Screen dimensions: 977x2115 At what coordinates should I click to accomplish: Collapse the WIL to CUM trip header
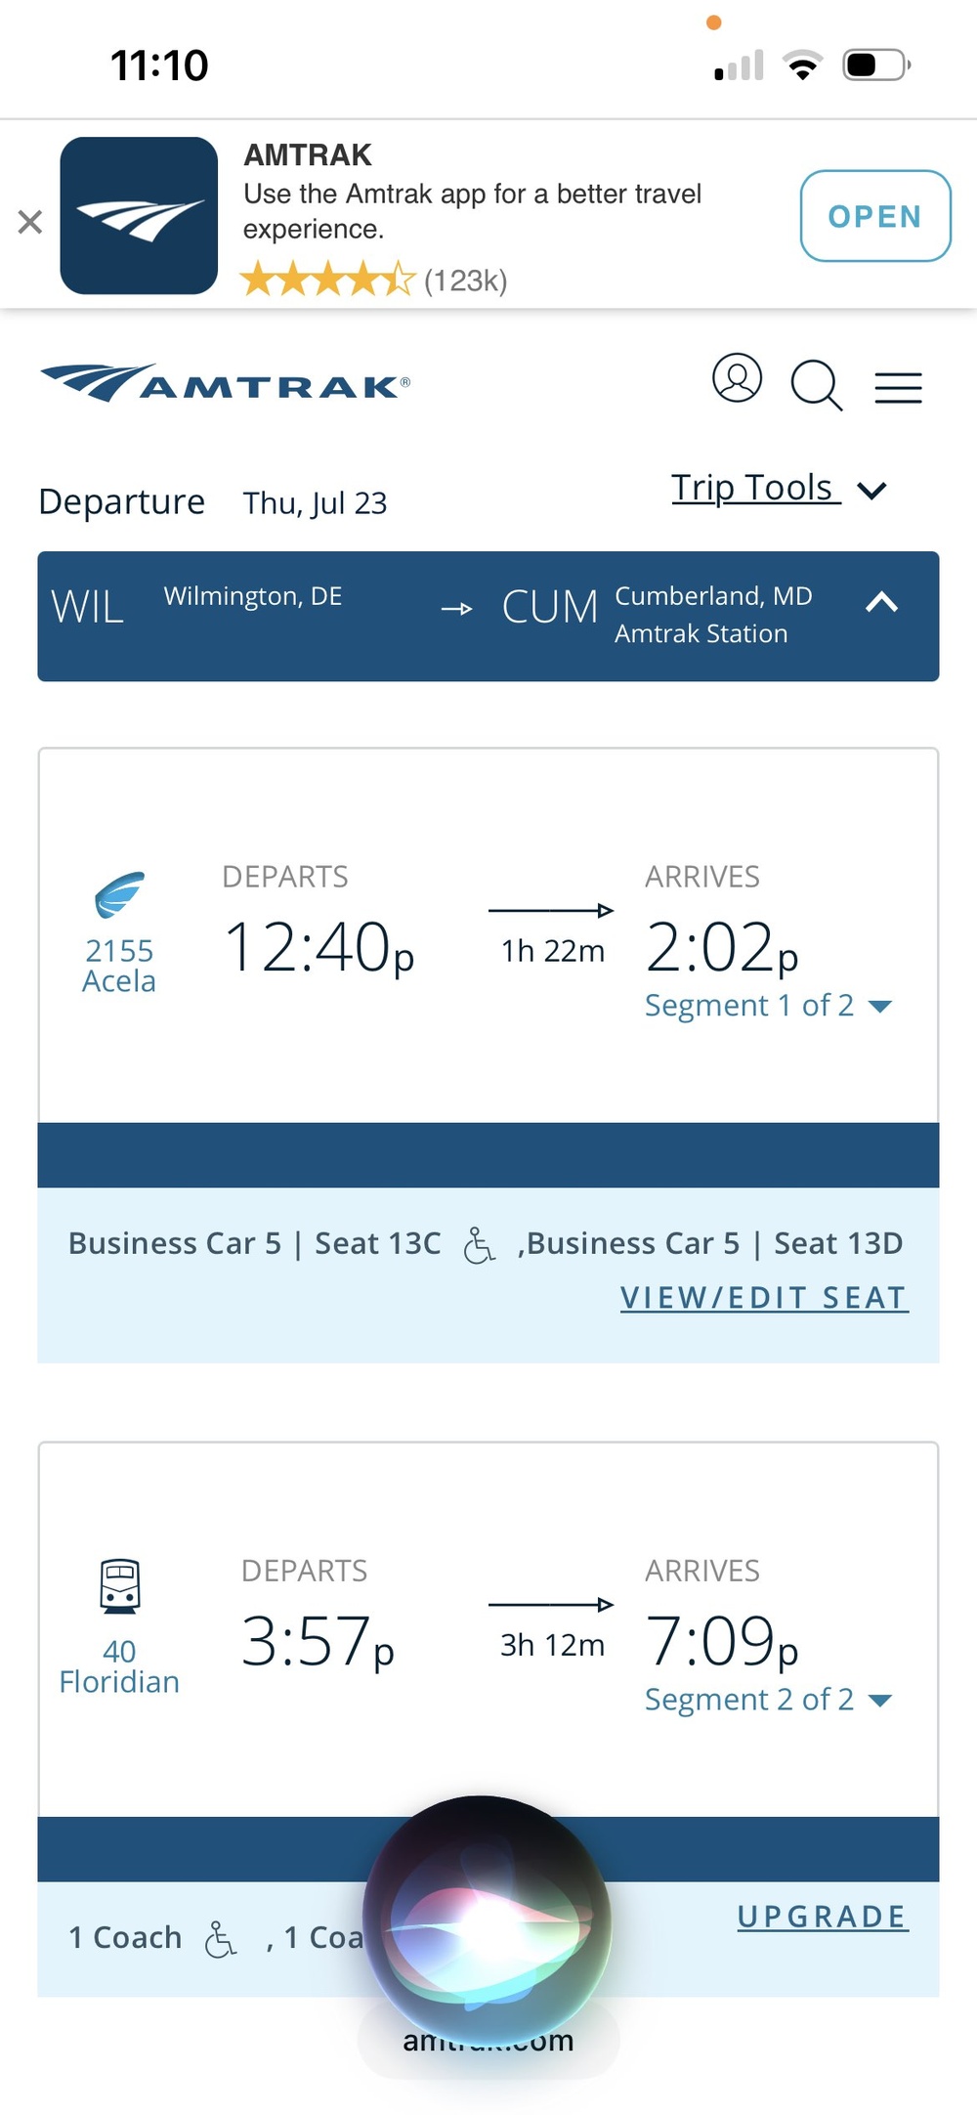pos(881,602)
